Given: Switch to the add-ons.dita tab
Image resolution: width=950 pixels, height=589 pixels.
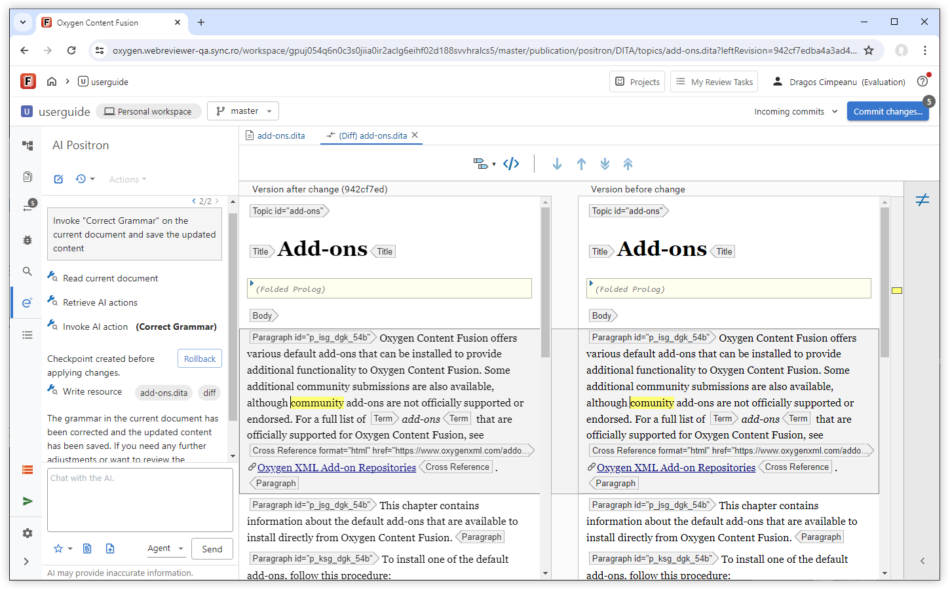Looking at the screenshot, I should 275,135.
